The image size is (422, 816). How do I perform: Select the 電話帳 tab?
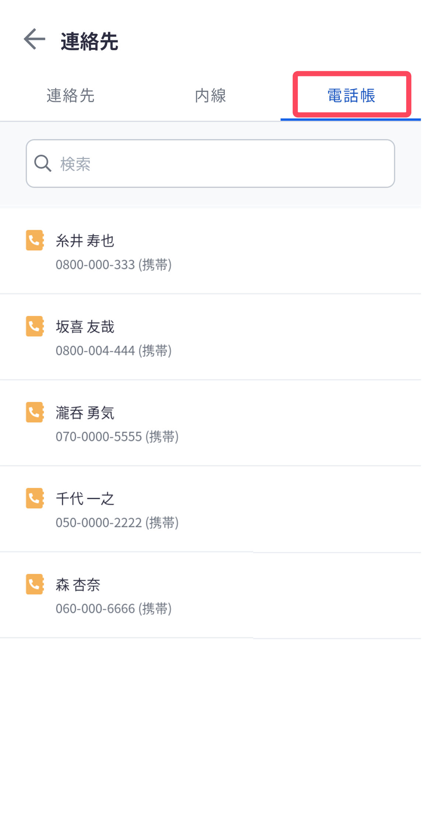pyautogui.click(x=351, y=96)
